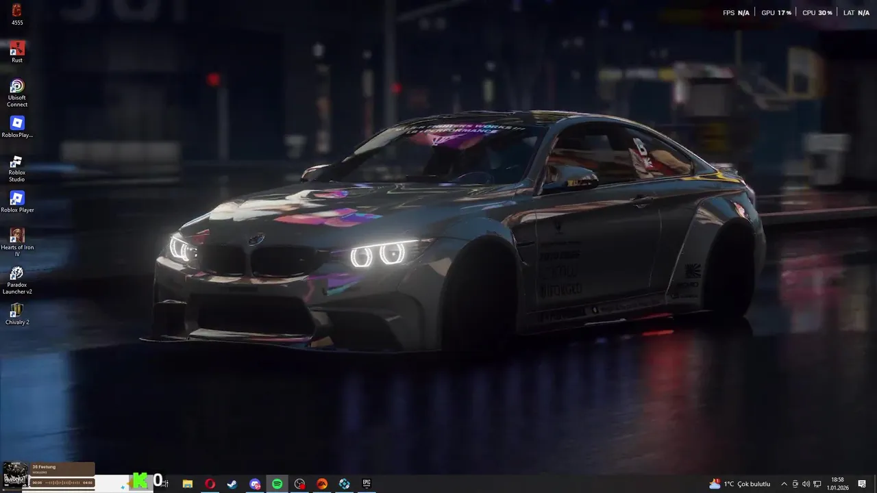Click the Meet Now camera tray icon

(x=795, y=484)
